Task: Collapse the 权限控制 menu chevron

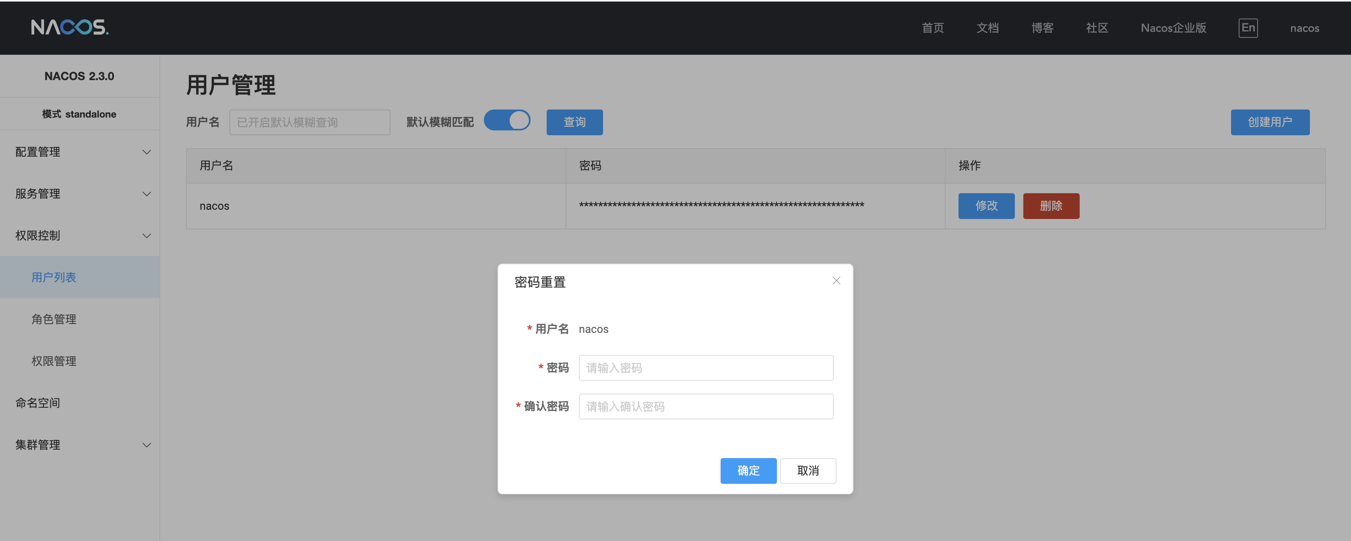Action: coord(147,236)
